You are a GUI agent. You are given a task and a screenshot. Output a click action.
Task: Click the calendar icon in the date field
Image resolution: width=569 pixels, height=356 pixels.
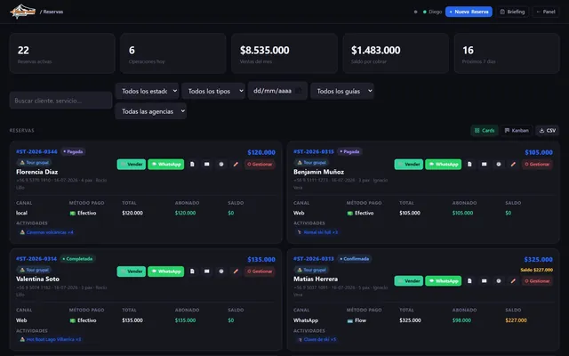coord(299,91)
